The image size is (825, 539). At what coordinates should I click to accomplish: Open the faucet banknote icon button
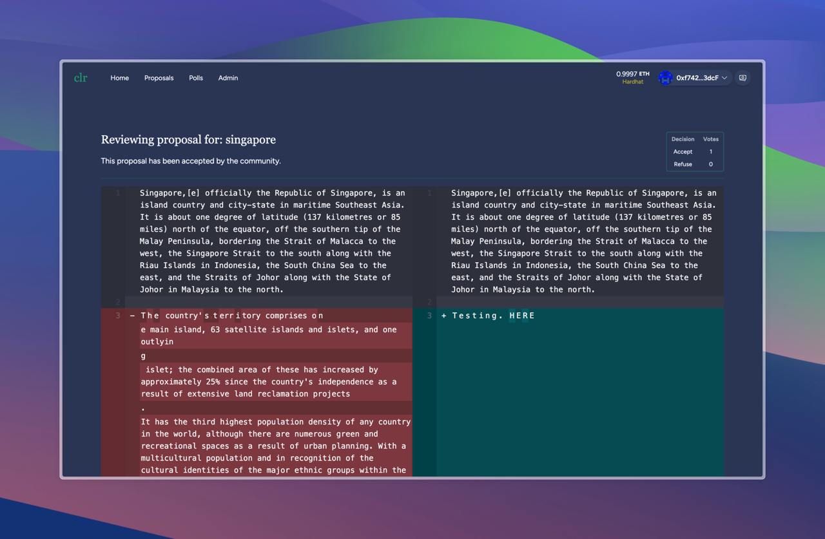click(742, 78)
